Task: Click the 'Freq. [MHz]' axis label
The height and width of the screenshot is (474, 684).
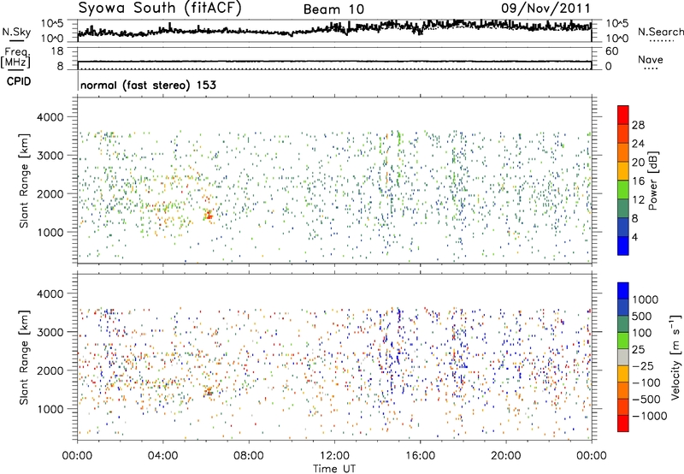Action: coord(15,57)
